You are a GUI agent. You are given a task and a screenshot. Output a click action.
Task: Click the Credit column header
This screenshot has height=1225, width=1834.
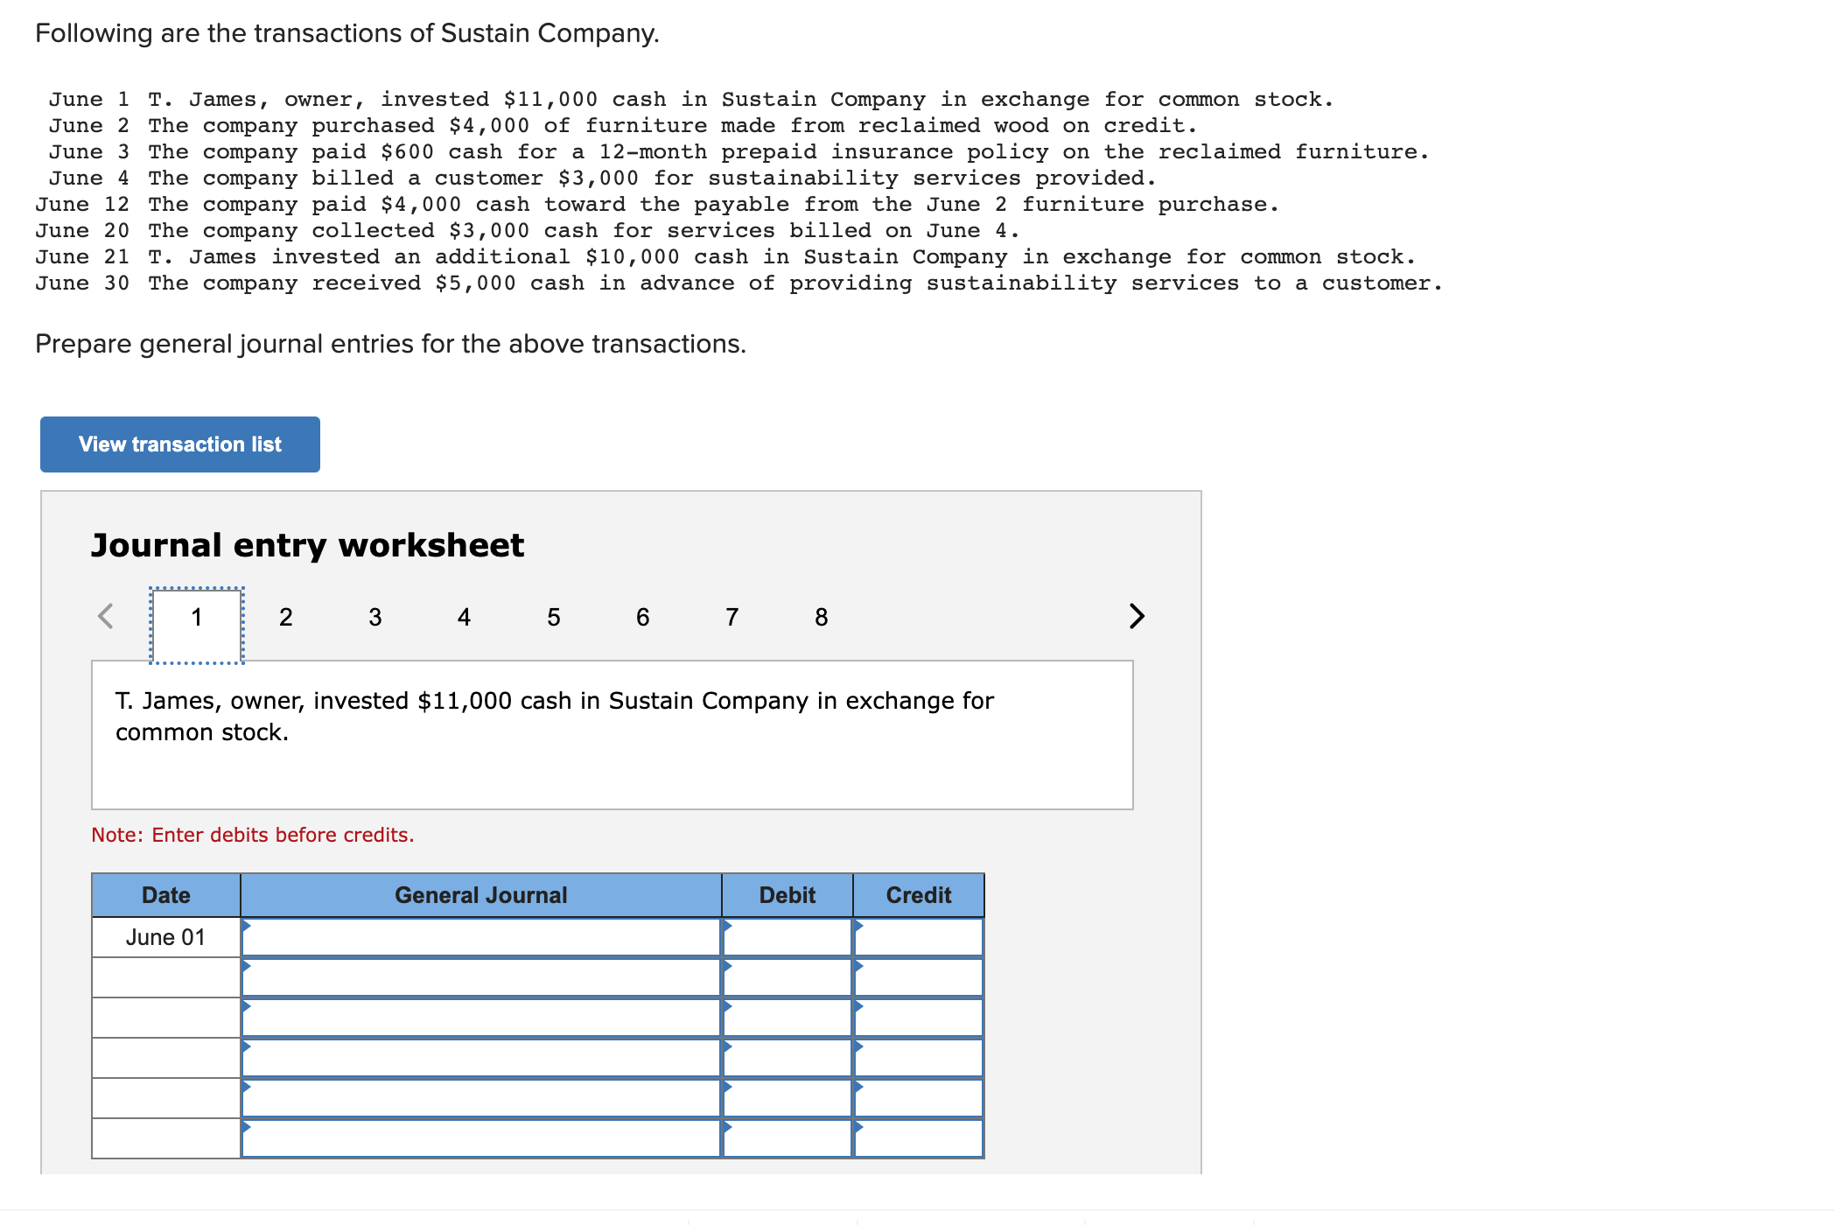(919, 895)
